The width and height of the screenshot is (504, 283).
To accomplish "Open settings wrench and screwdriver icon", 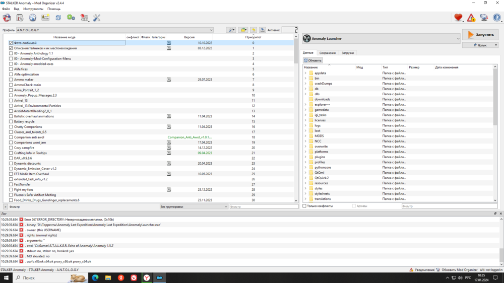I will click(x=97, y=18).
